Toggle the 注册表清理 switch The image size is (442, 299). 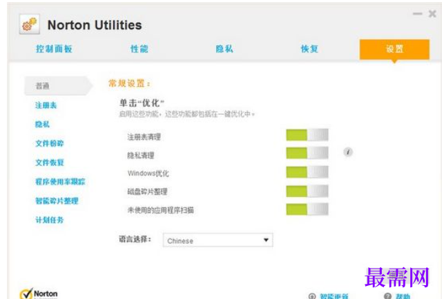click(307, 135)
